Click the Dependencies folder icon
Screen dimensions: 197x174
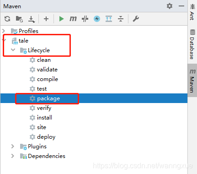(x=23, y=156)
